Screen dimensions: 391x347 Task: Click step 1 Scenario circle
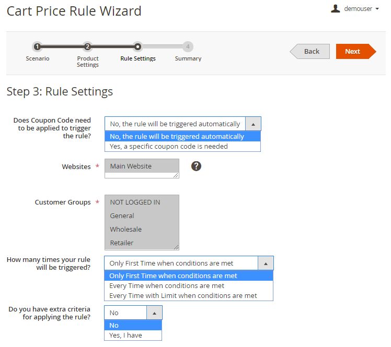(37, 46)
